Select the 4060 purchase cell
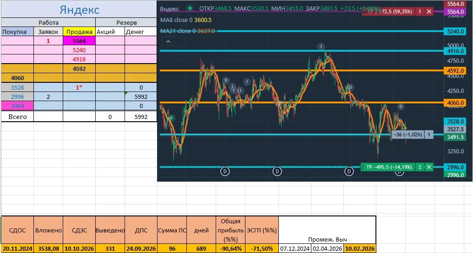Screen dimensions: 473x253 17,78
